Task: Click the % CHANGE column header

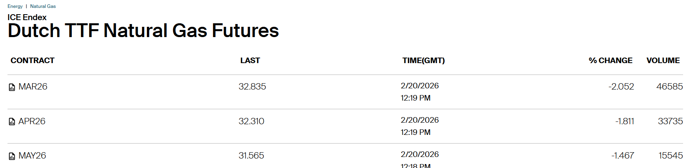Action: tap(610, 60)
